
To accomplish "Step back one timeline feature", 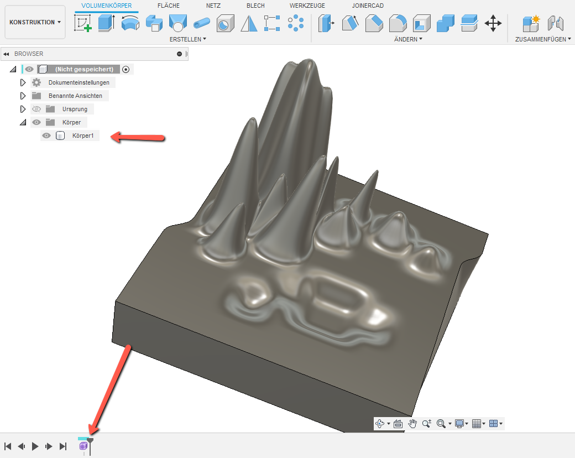I will tap(22, 446).
